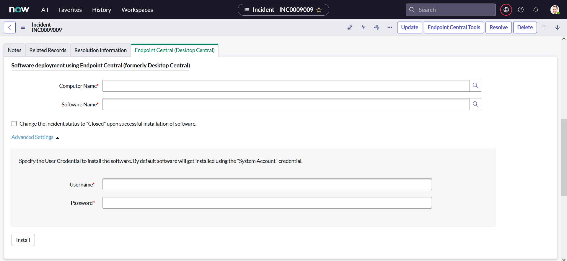Switch to the Related Records tab
The width and height of the screenshot is (567, 261).
point(48,50)
